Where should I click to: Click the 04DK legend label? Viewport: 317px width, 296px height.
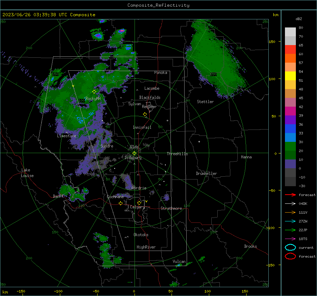point(303,204)
